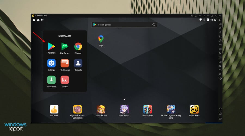
Task: Open the LDCloud app
Action: (x=54, y=109)
